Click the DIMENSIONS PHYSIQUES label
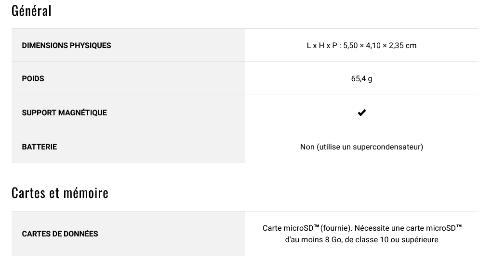 coord(66,45)
